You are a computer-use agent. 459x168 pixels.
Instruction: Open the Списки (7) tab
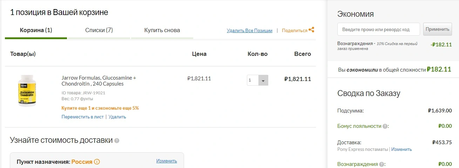99,30
